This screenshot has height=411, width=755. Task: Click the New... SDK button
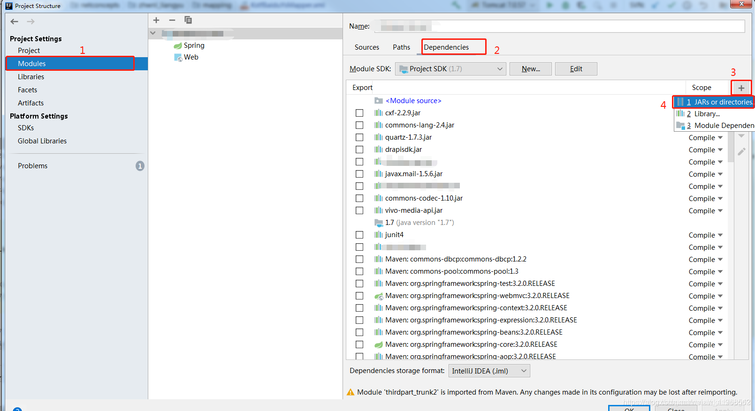pos(531,69)
